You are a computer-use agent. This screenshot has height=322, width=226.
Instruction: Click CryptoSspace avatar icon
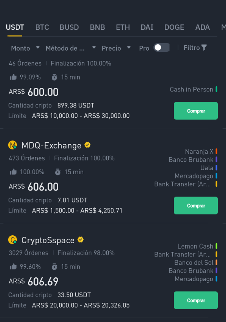[x=13, y=240]
